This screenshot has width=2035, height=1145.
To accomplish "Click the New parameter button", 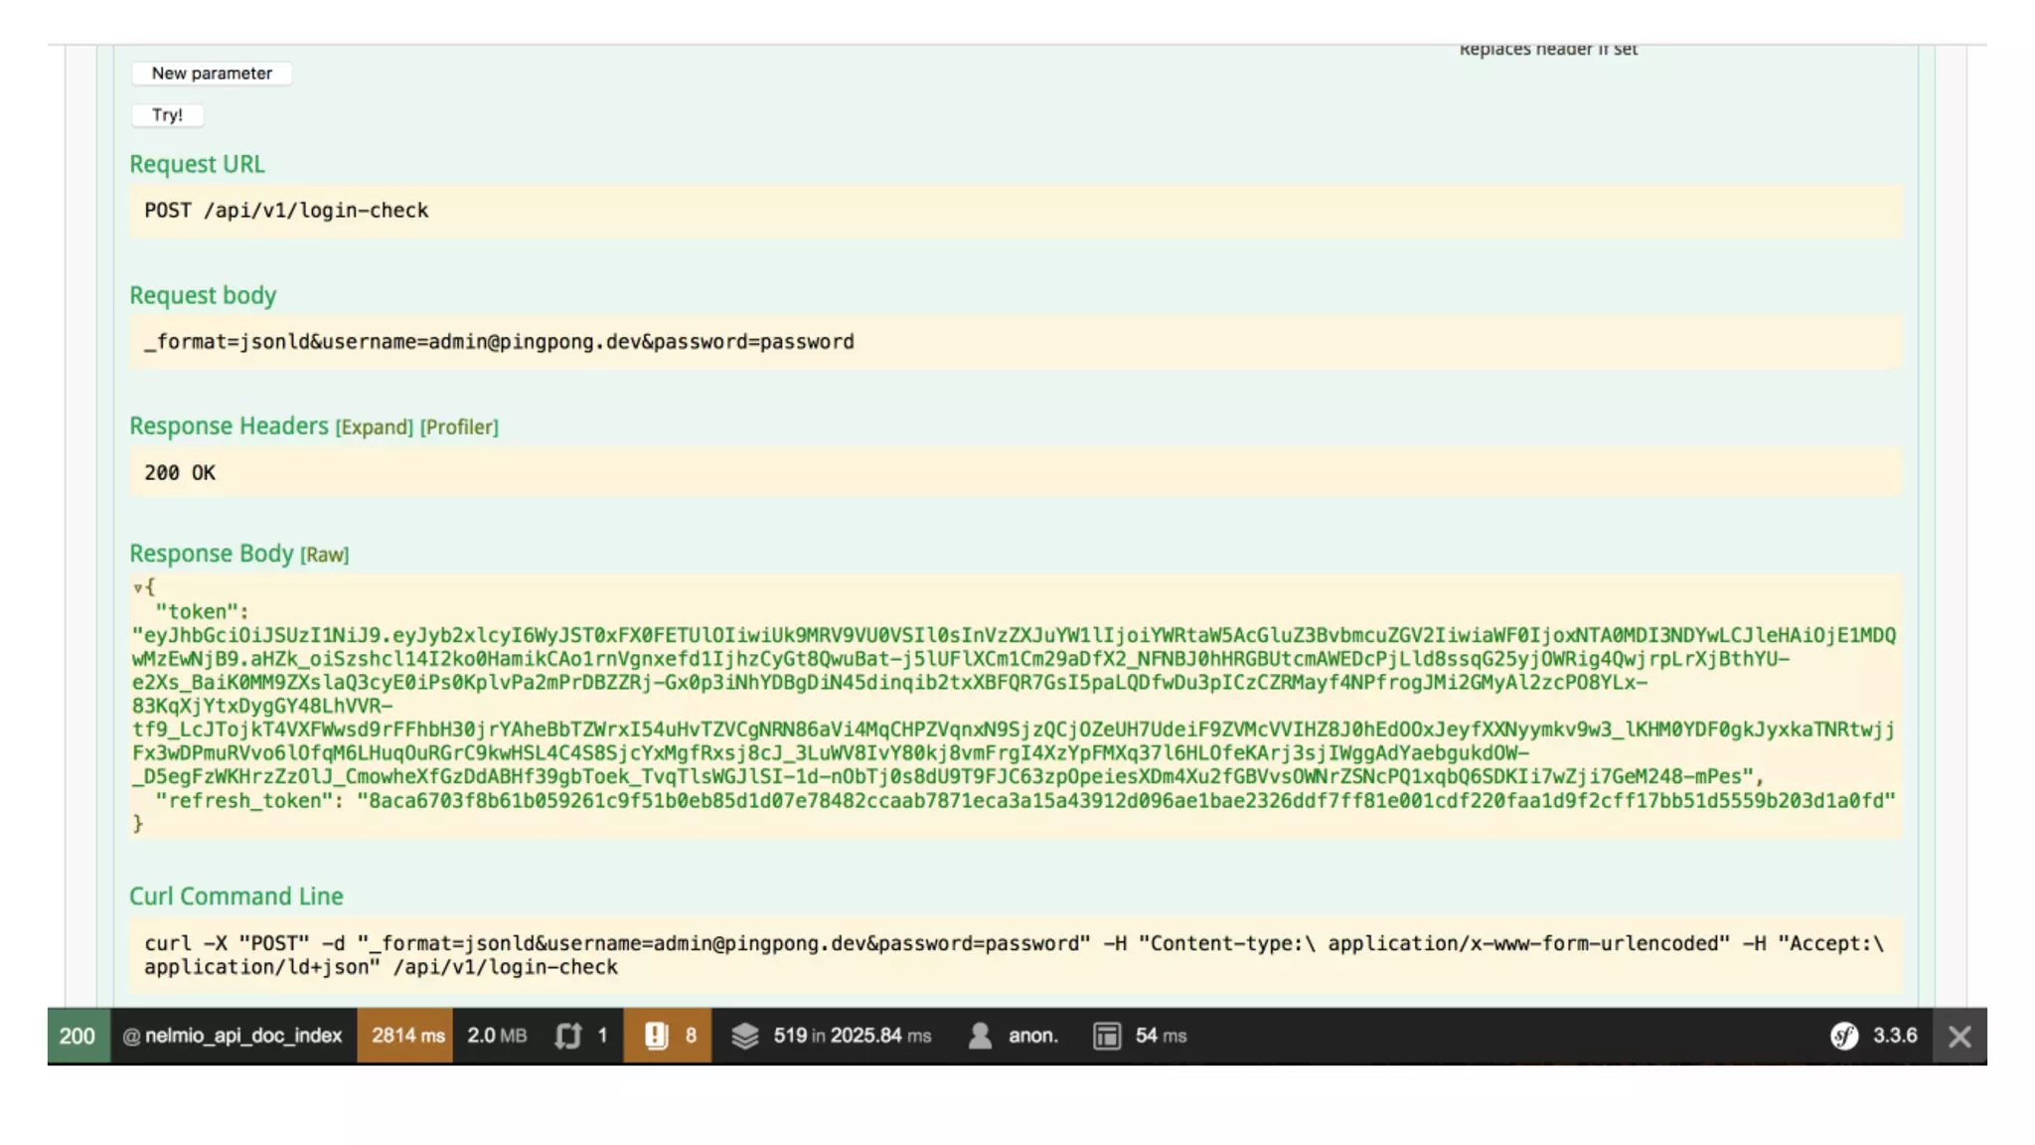I will (212, 74).
